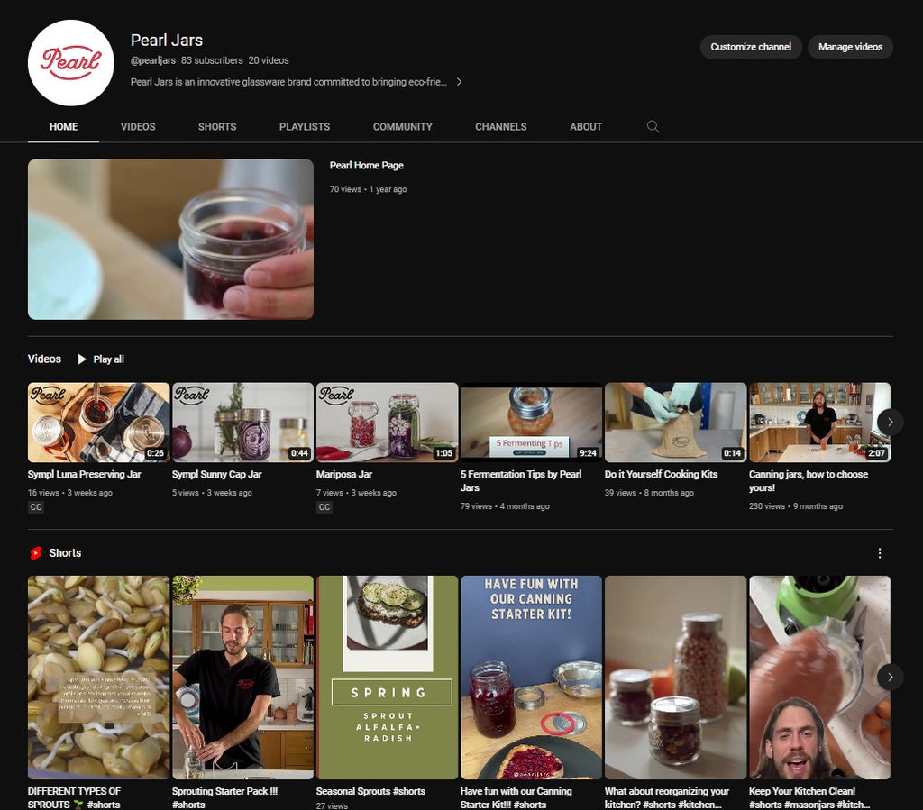Expand the channel description chevron
Image resolution: width=923 pixels, height=810 pixels.
(459, 82)
